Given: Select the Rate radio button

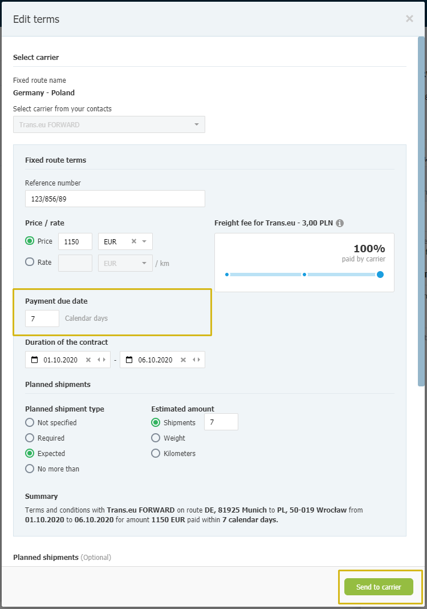Looking at the screenshot, I should pos(30,262).
